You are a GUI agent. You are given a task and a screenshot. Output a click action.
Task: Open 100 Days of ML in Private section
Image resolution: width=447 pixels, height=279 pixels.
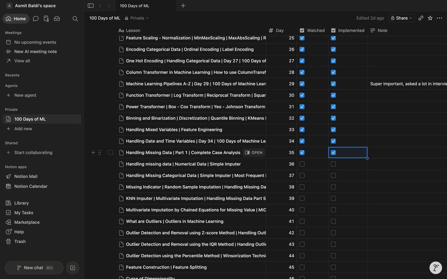click(x=42, y=119)
